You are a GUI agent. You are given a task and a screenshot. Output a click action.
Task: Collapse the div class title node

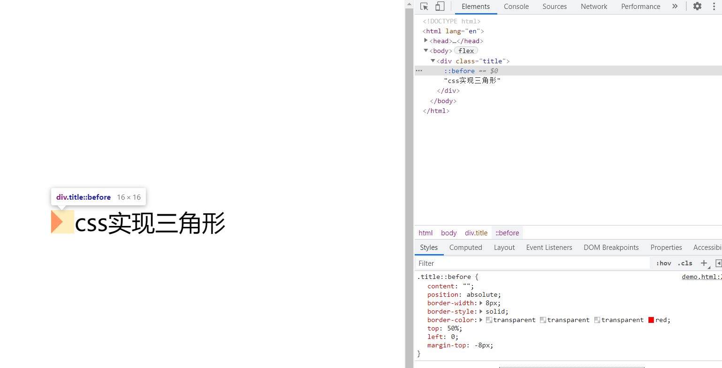433,61
